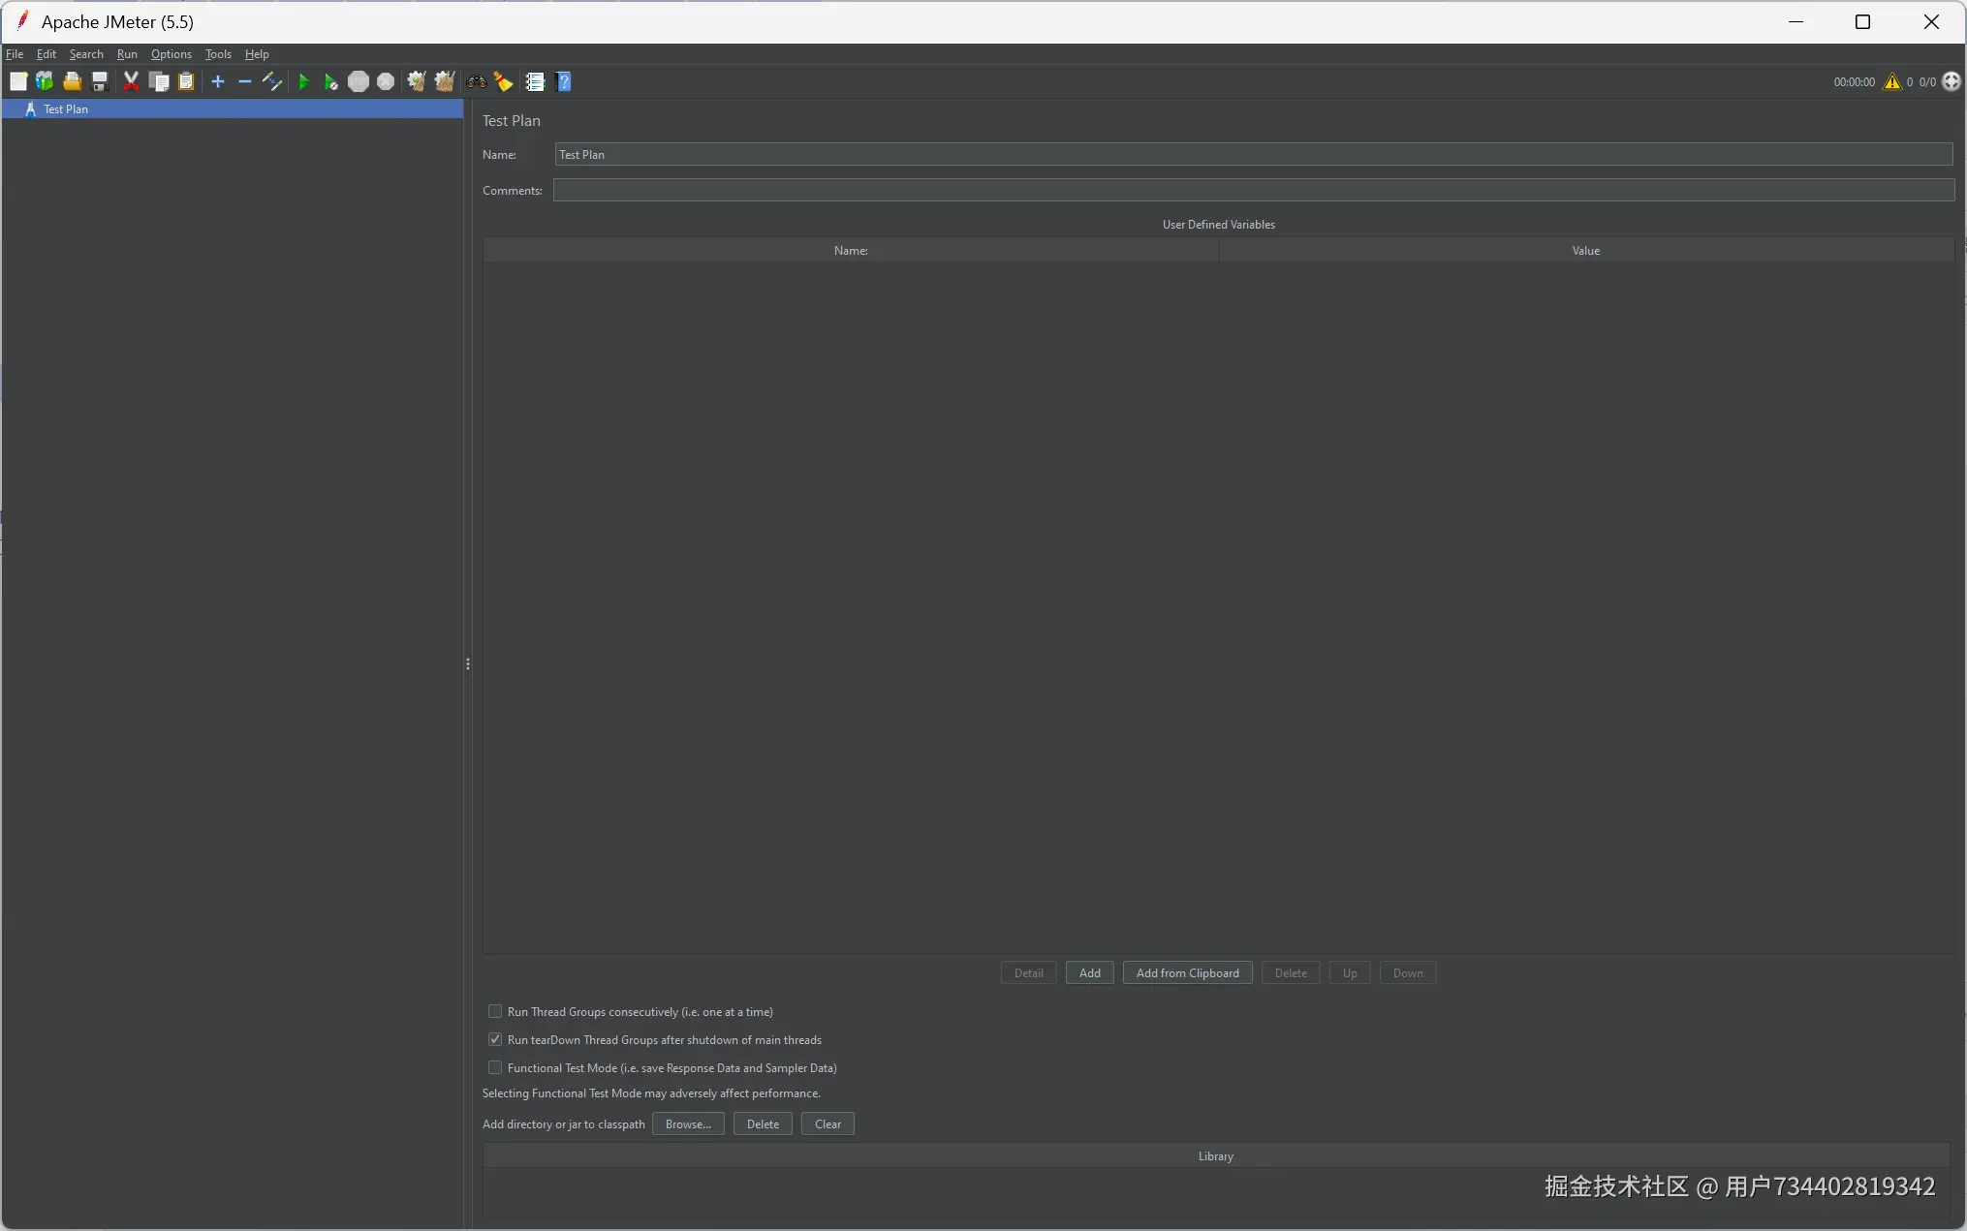1967x1231 pixels.
Task: Click the Add from Clipboard button
Action: point(1187,973)
